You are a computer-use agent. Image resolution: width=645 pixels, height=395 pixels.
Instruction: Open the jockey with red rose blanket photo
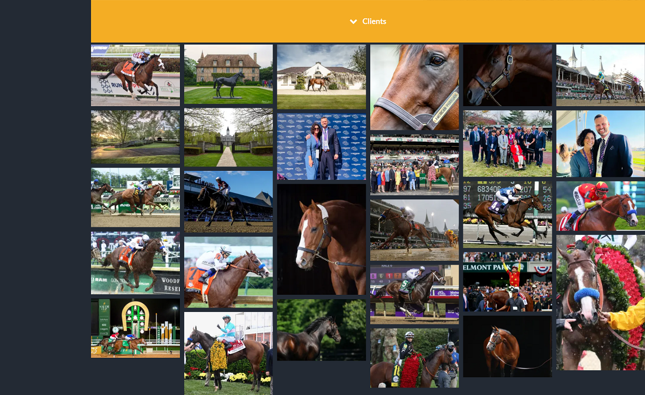click(414, 358)
